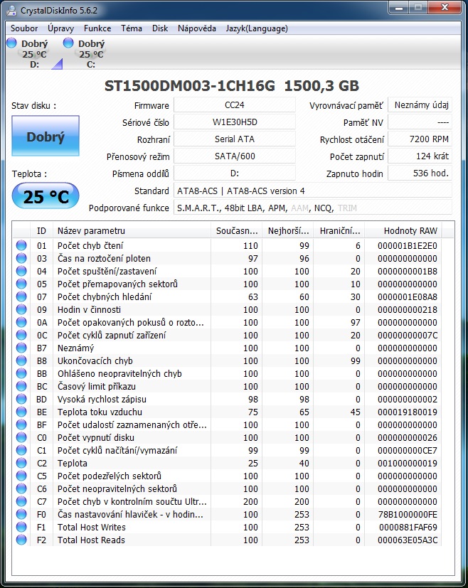Click status orb for Total Host Writes
468x588 pixels.
tap(21, 527)
